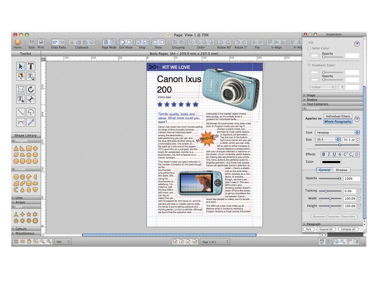Expand the Shadow inspector section

coord(333,100)
